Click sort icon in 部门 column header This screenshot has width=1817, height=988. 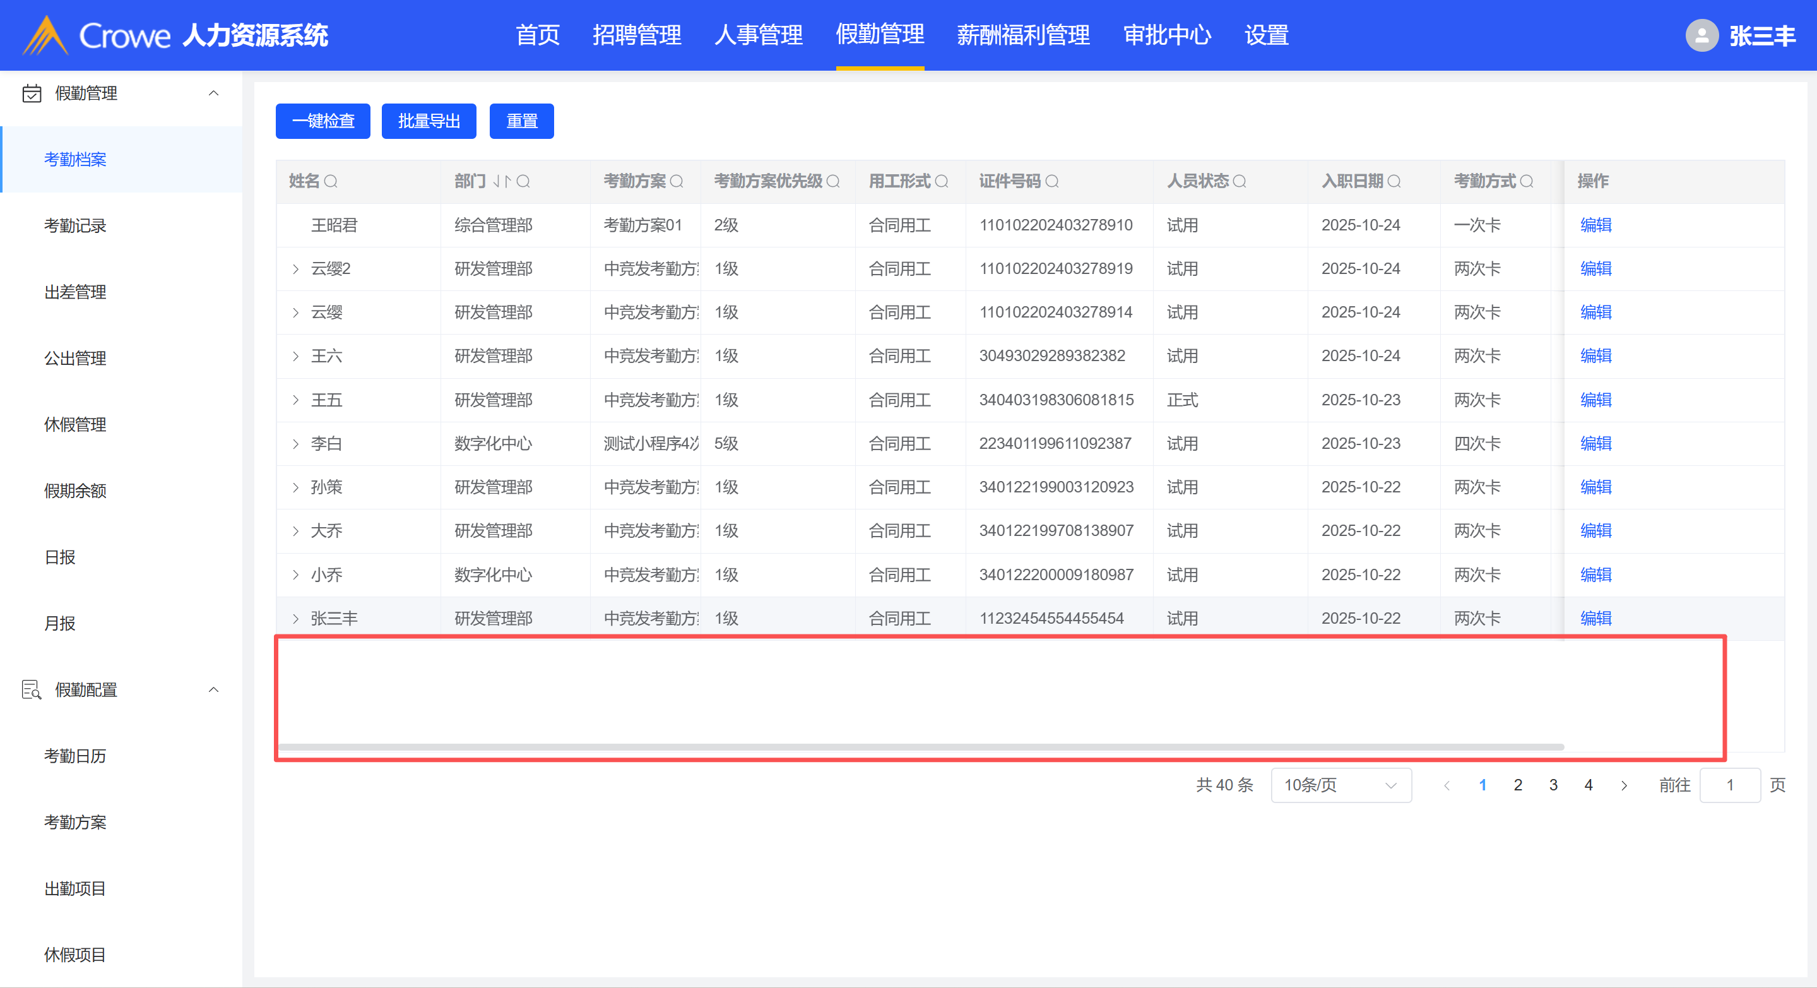pyautogui.click(x=501, y=181)
